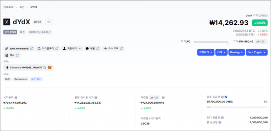271x131 pixels.
Task: Open the 채팅 chat link
Action: point(92,49)
